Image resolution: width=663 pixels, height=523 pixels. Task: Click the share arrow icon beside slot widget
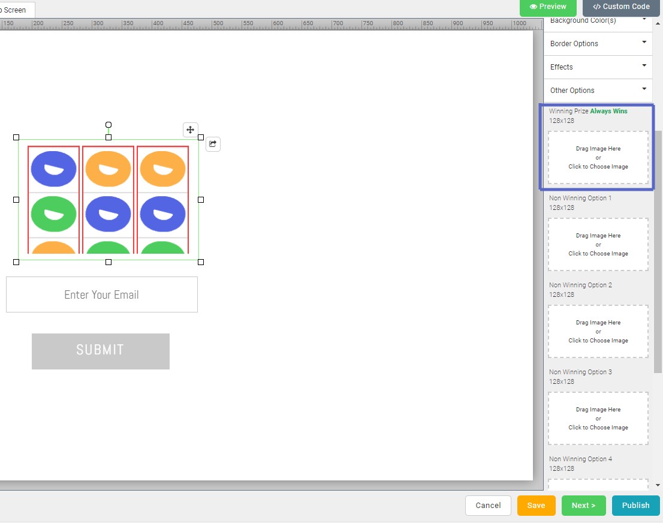(x=213, y=144)
